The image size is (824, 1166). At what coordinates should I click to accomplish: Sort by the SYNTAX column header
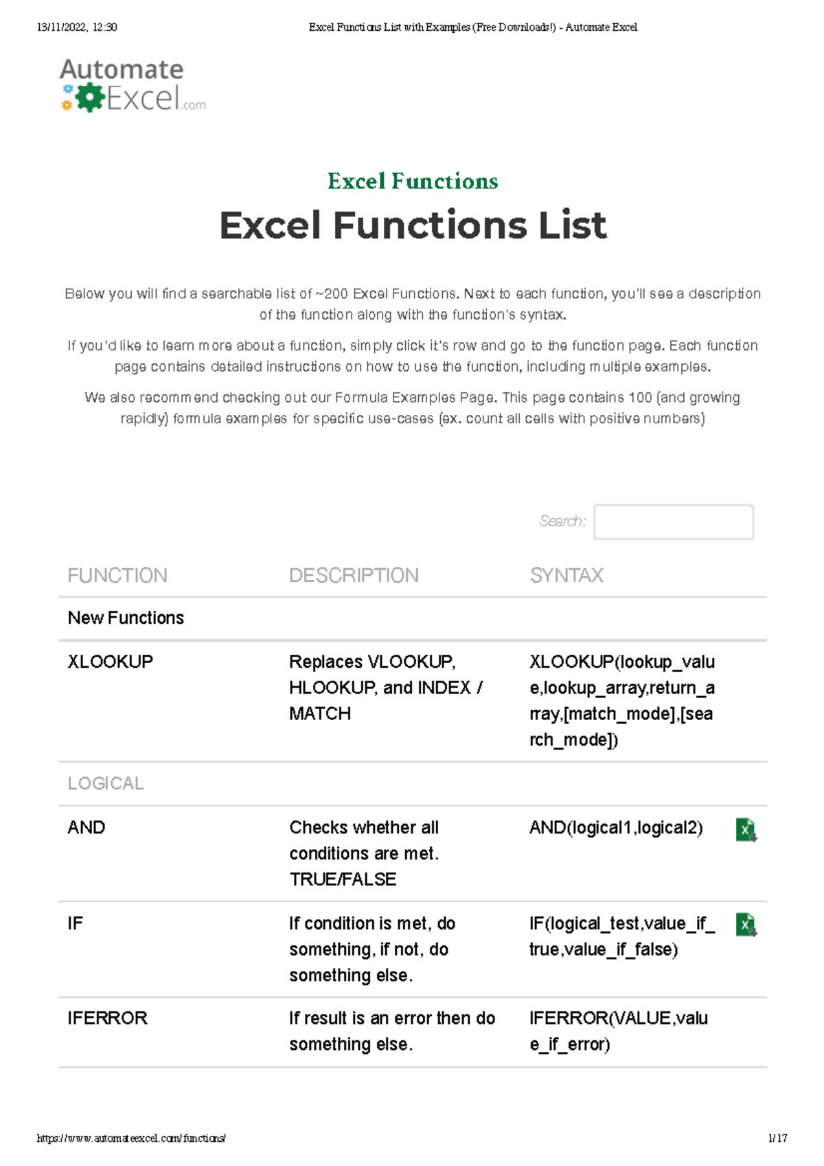pos(566,575)
